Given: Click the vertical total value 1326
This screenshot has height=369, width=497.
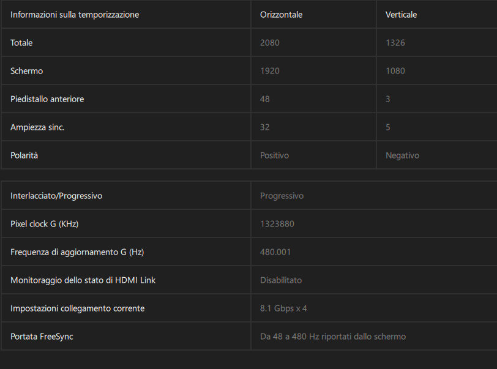Looking at the screenshot, I should pos(395,43).
